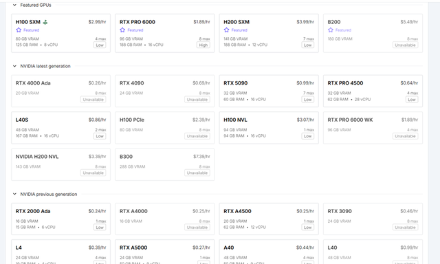
Task: Select the RTX PRO 6000 GPU card
Action: point(165,33)
